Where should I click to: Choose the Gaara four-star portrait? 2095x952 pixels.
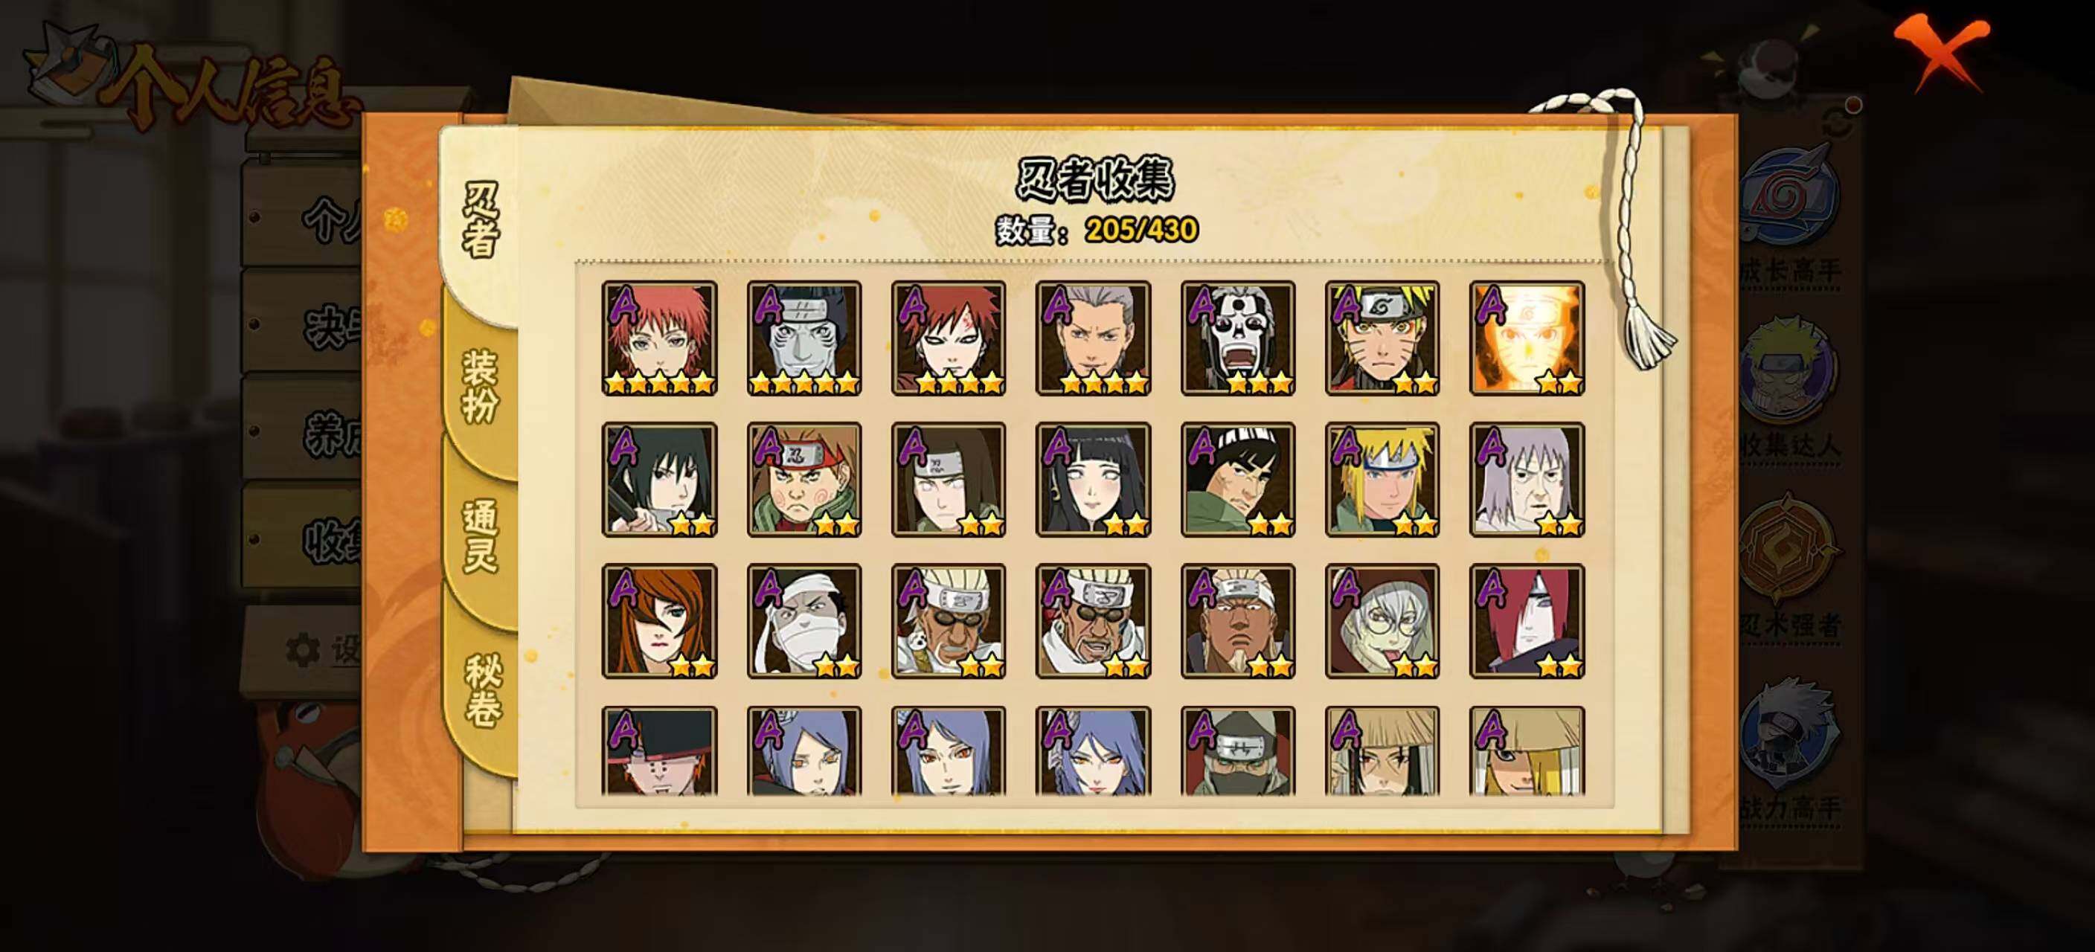click(949, 338)
